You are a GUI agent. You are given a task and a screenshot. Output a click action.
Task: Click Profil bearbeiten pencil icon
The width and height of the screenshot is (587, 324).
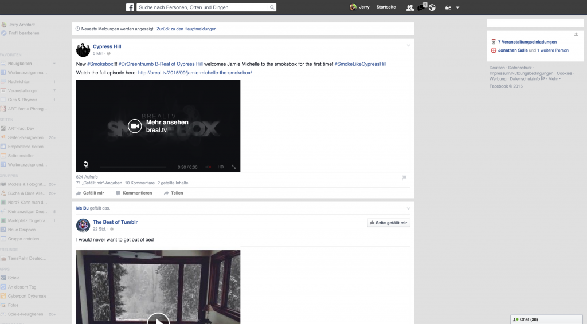click(x=3, y=33)
